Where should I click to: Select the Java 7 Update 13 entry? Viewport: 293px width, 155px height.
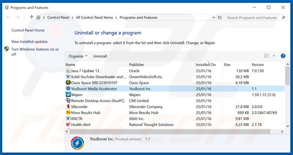coord(85,71)
